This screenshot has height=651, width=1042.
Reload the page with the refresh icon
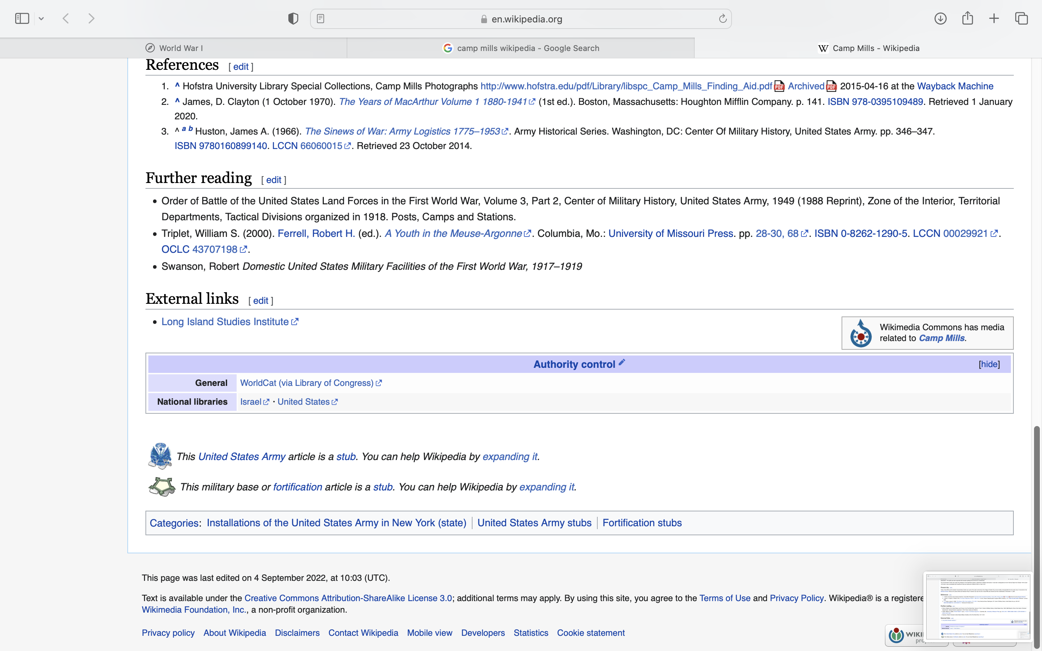point(723,18)
